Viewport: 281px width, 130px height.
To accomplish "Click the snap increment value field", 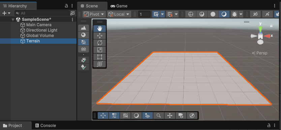I will (144, 14).
